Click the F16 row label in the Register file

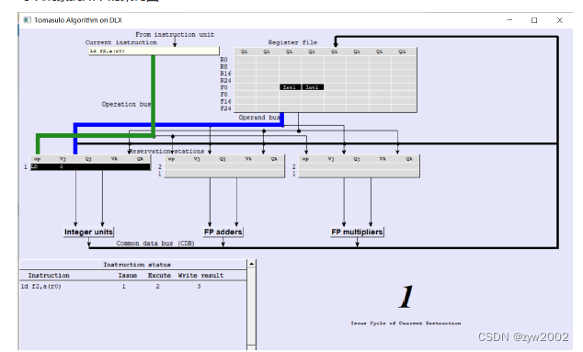point(225,101)
